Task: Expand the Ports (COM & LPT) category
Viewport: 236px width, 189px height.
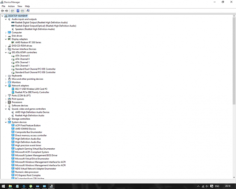Action: tap(6, 96)
